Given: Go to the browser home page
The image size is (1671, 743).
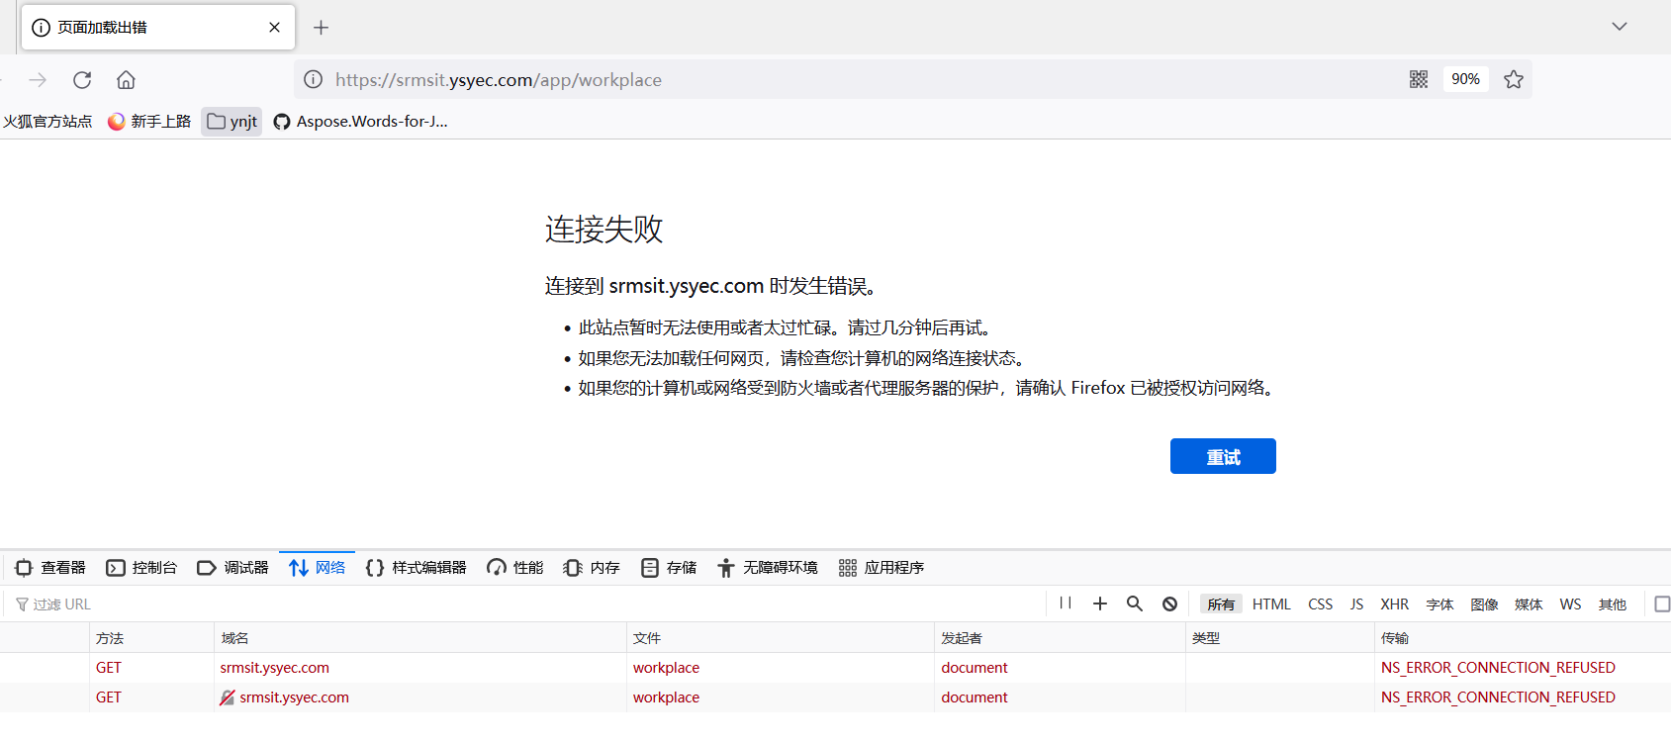Looking at the screenshot, I should click(x=126, y=80).
